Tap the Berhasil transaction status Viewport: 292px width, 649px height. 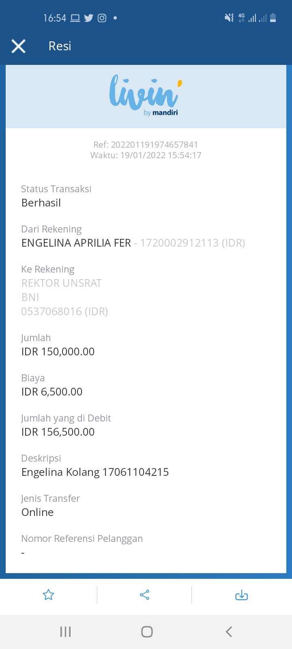pyautogui.click(x=41, y=203)
